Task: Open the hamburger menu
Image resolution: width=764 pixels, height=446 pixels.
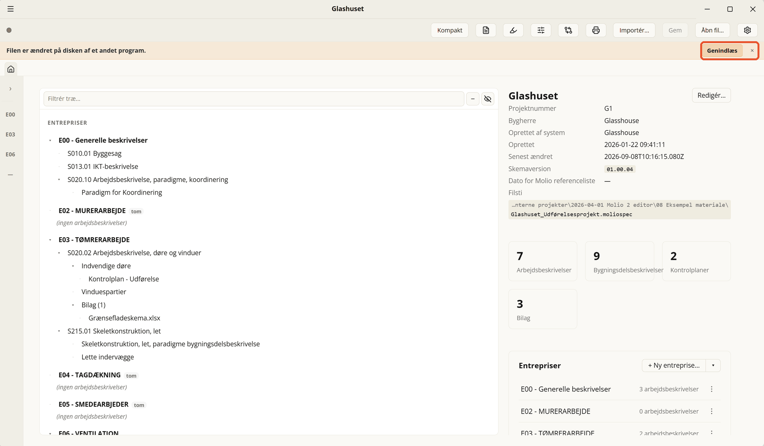Action: pyautogui.click(x=11, y=9)
